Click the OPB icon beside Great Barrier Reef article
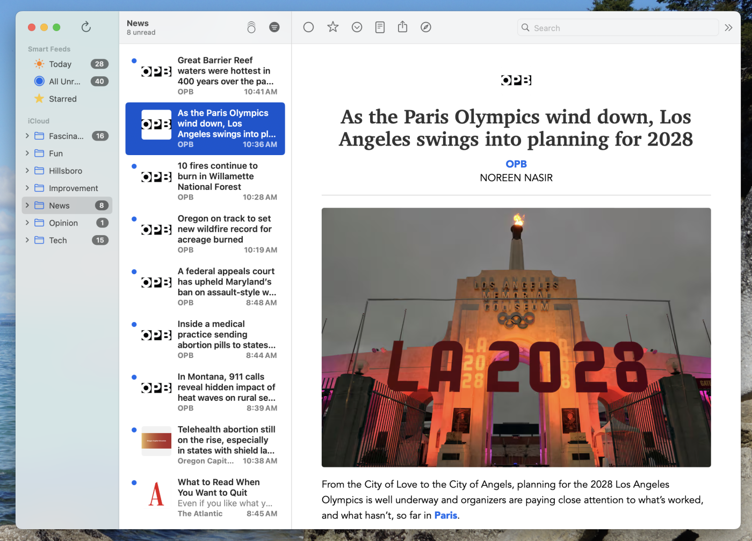 156,71
